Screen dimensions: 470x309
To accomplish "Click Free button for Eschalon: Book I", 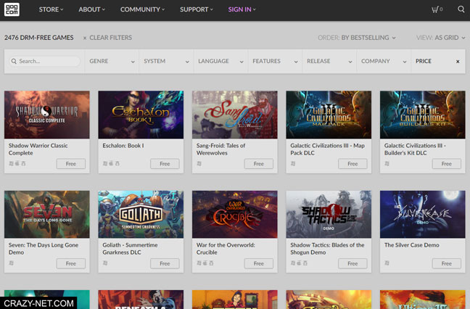I will coord(165,164).
